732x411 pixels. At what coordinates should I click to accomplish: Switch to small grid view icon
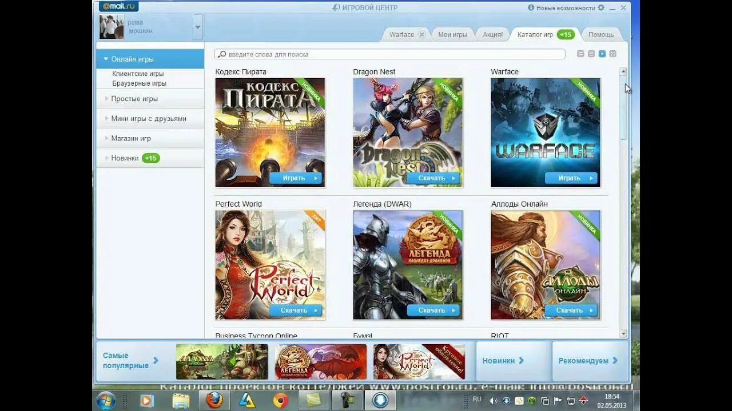(x=612, y=54)
